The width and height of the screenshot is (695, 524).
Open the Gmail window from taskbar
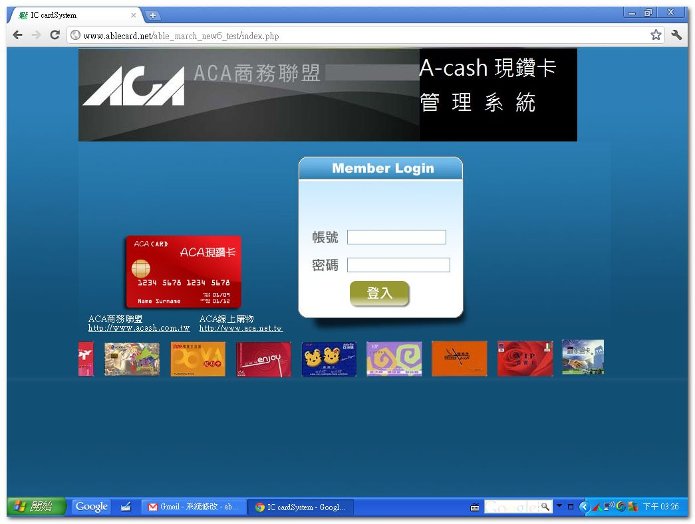click(193, 507)
